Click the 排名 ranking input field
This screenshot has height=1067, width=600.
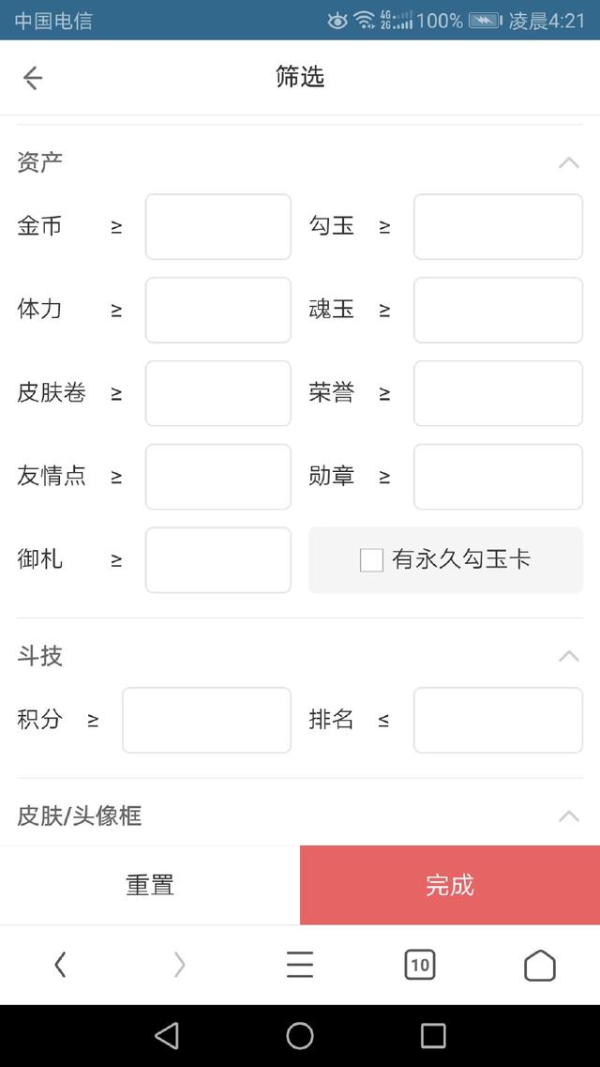coord(497,720)
